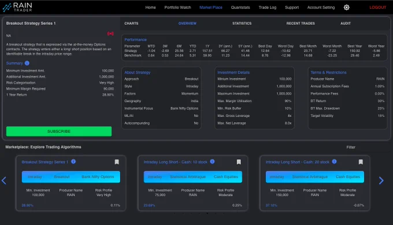The image size is (393, 225).
Task: Click the Target Volatility row
Action: 347,116
